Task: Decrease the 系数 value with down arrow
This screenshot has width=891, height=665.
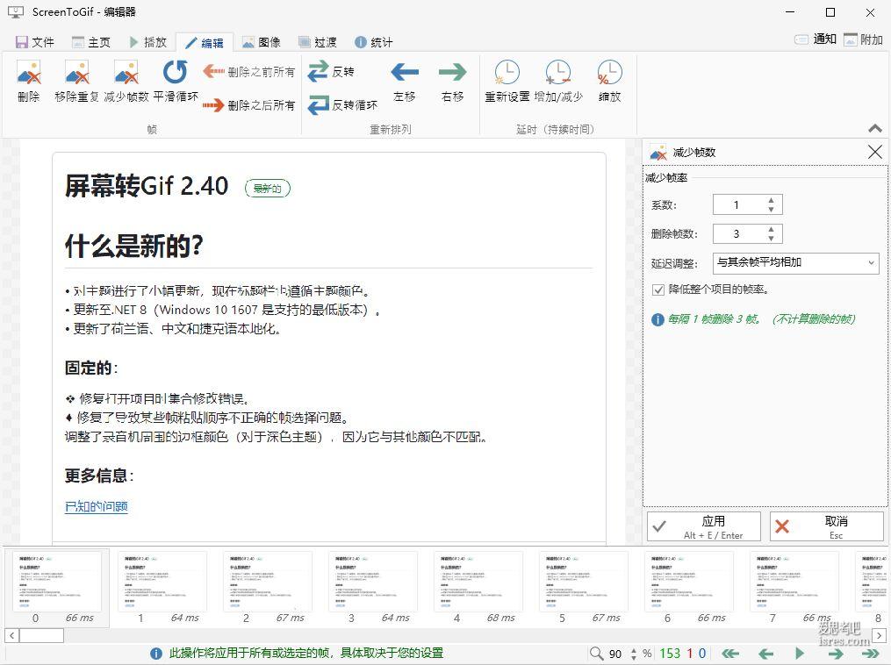Action: pos(771,209)
